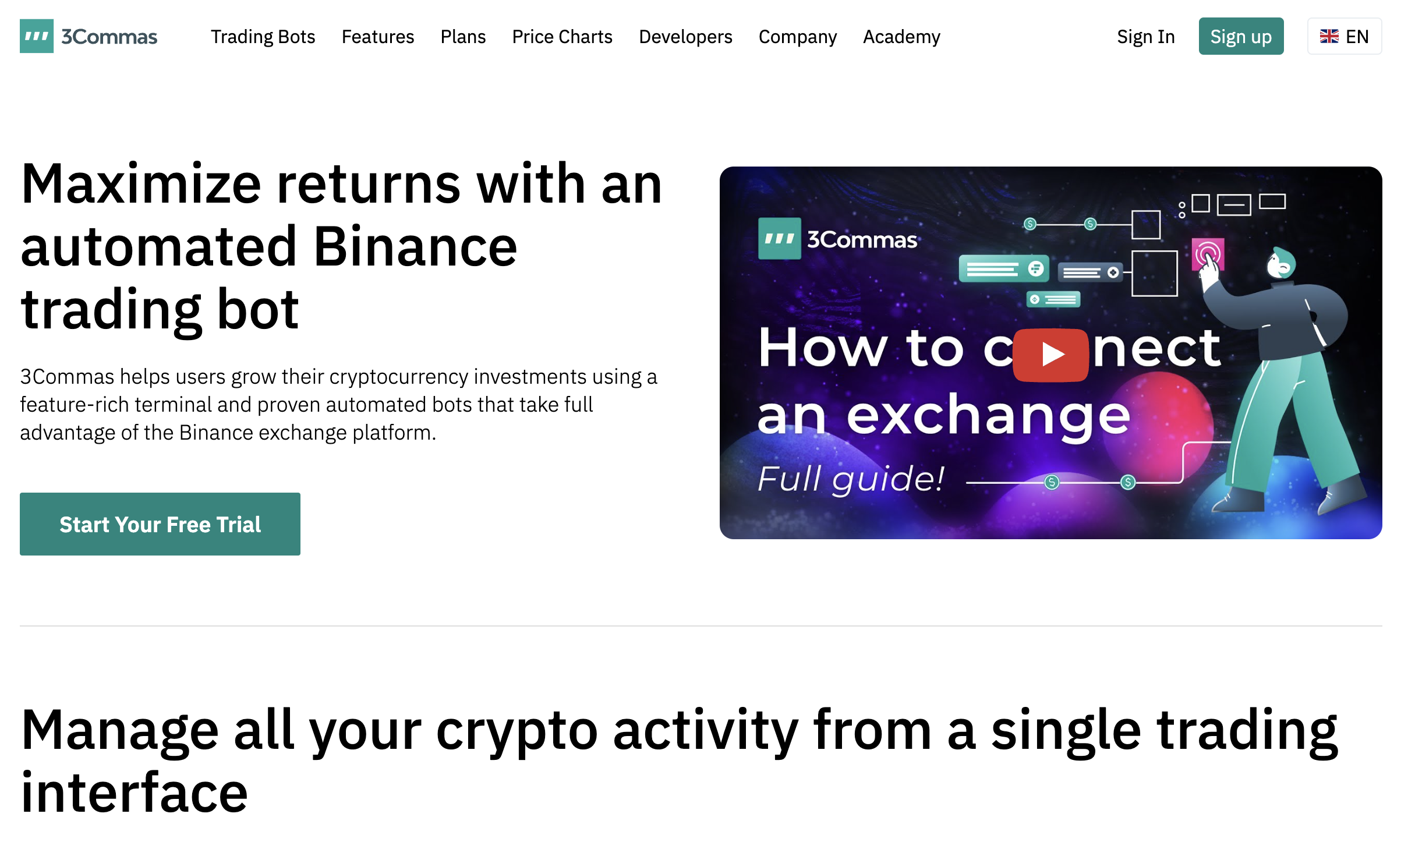Screen dimensions: 1408x849
Task: Click the Price Charts navigation item
Action: [x=562, y=36]
